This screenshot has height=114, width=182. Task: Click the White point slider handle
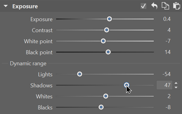coord(103,41)
